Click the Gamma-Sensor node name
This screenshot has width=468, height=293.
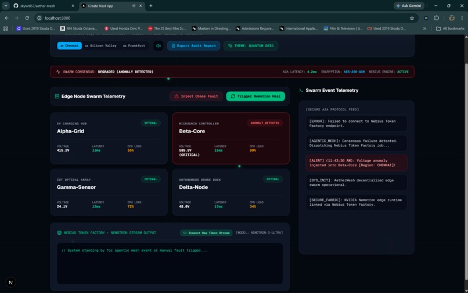click(77, 187)
